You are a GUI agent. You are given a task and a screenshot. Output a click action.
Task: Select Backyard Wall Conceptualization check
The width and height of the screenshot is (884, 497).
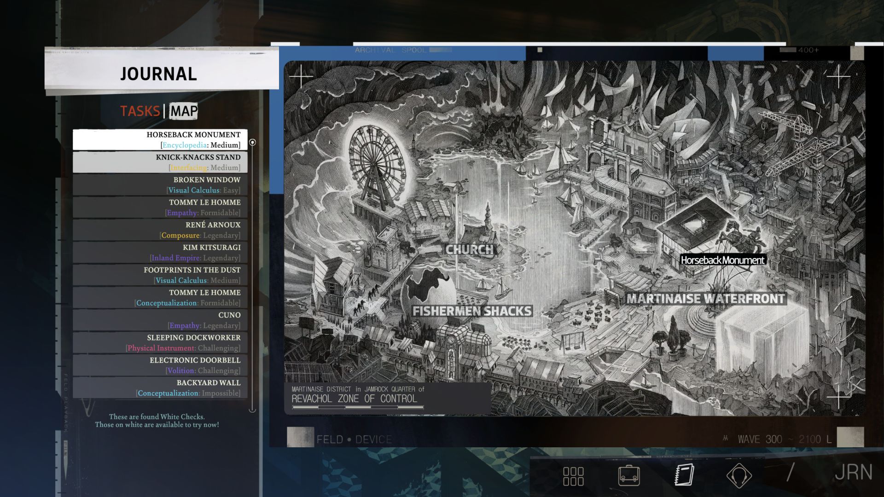(160, 387)
